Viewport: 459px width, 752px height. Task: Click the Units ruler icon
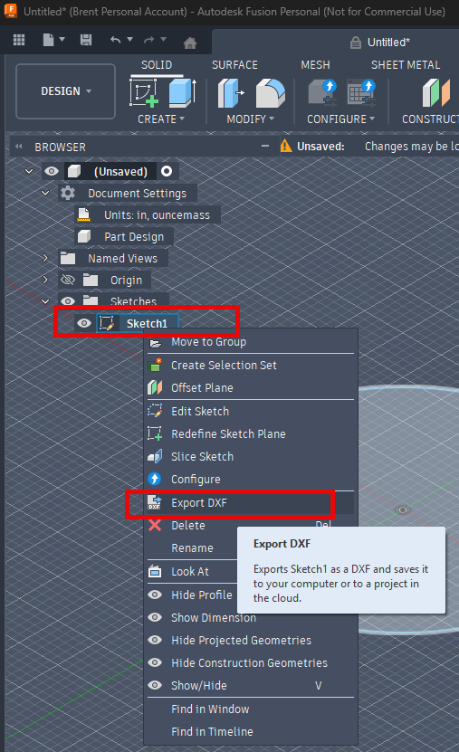tap(83, 214)
